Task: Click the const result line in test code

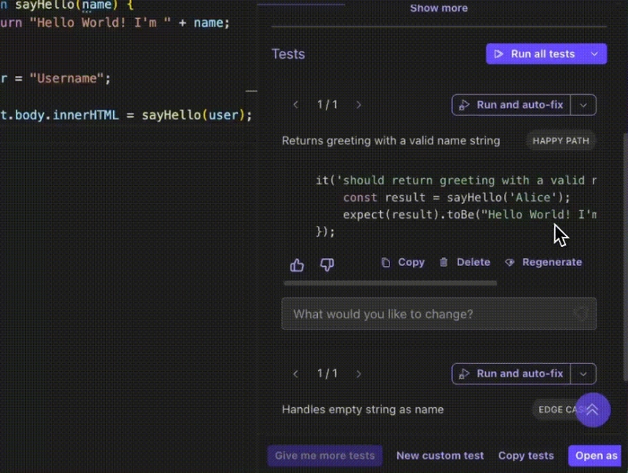Action: (x=456, y=198)
